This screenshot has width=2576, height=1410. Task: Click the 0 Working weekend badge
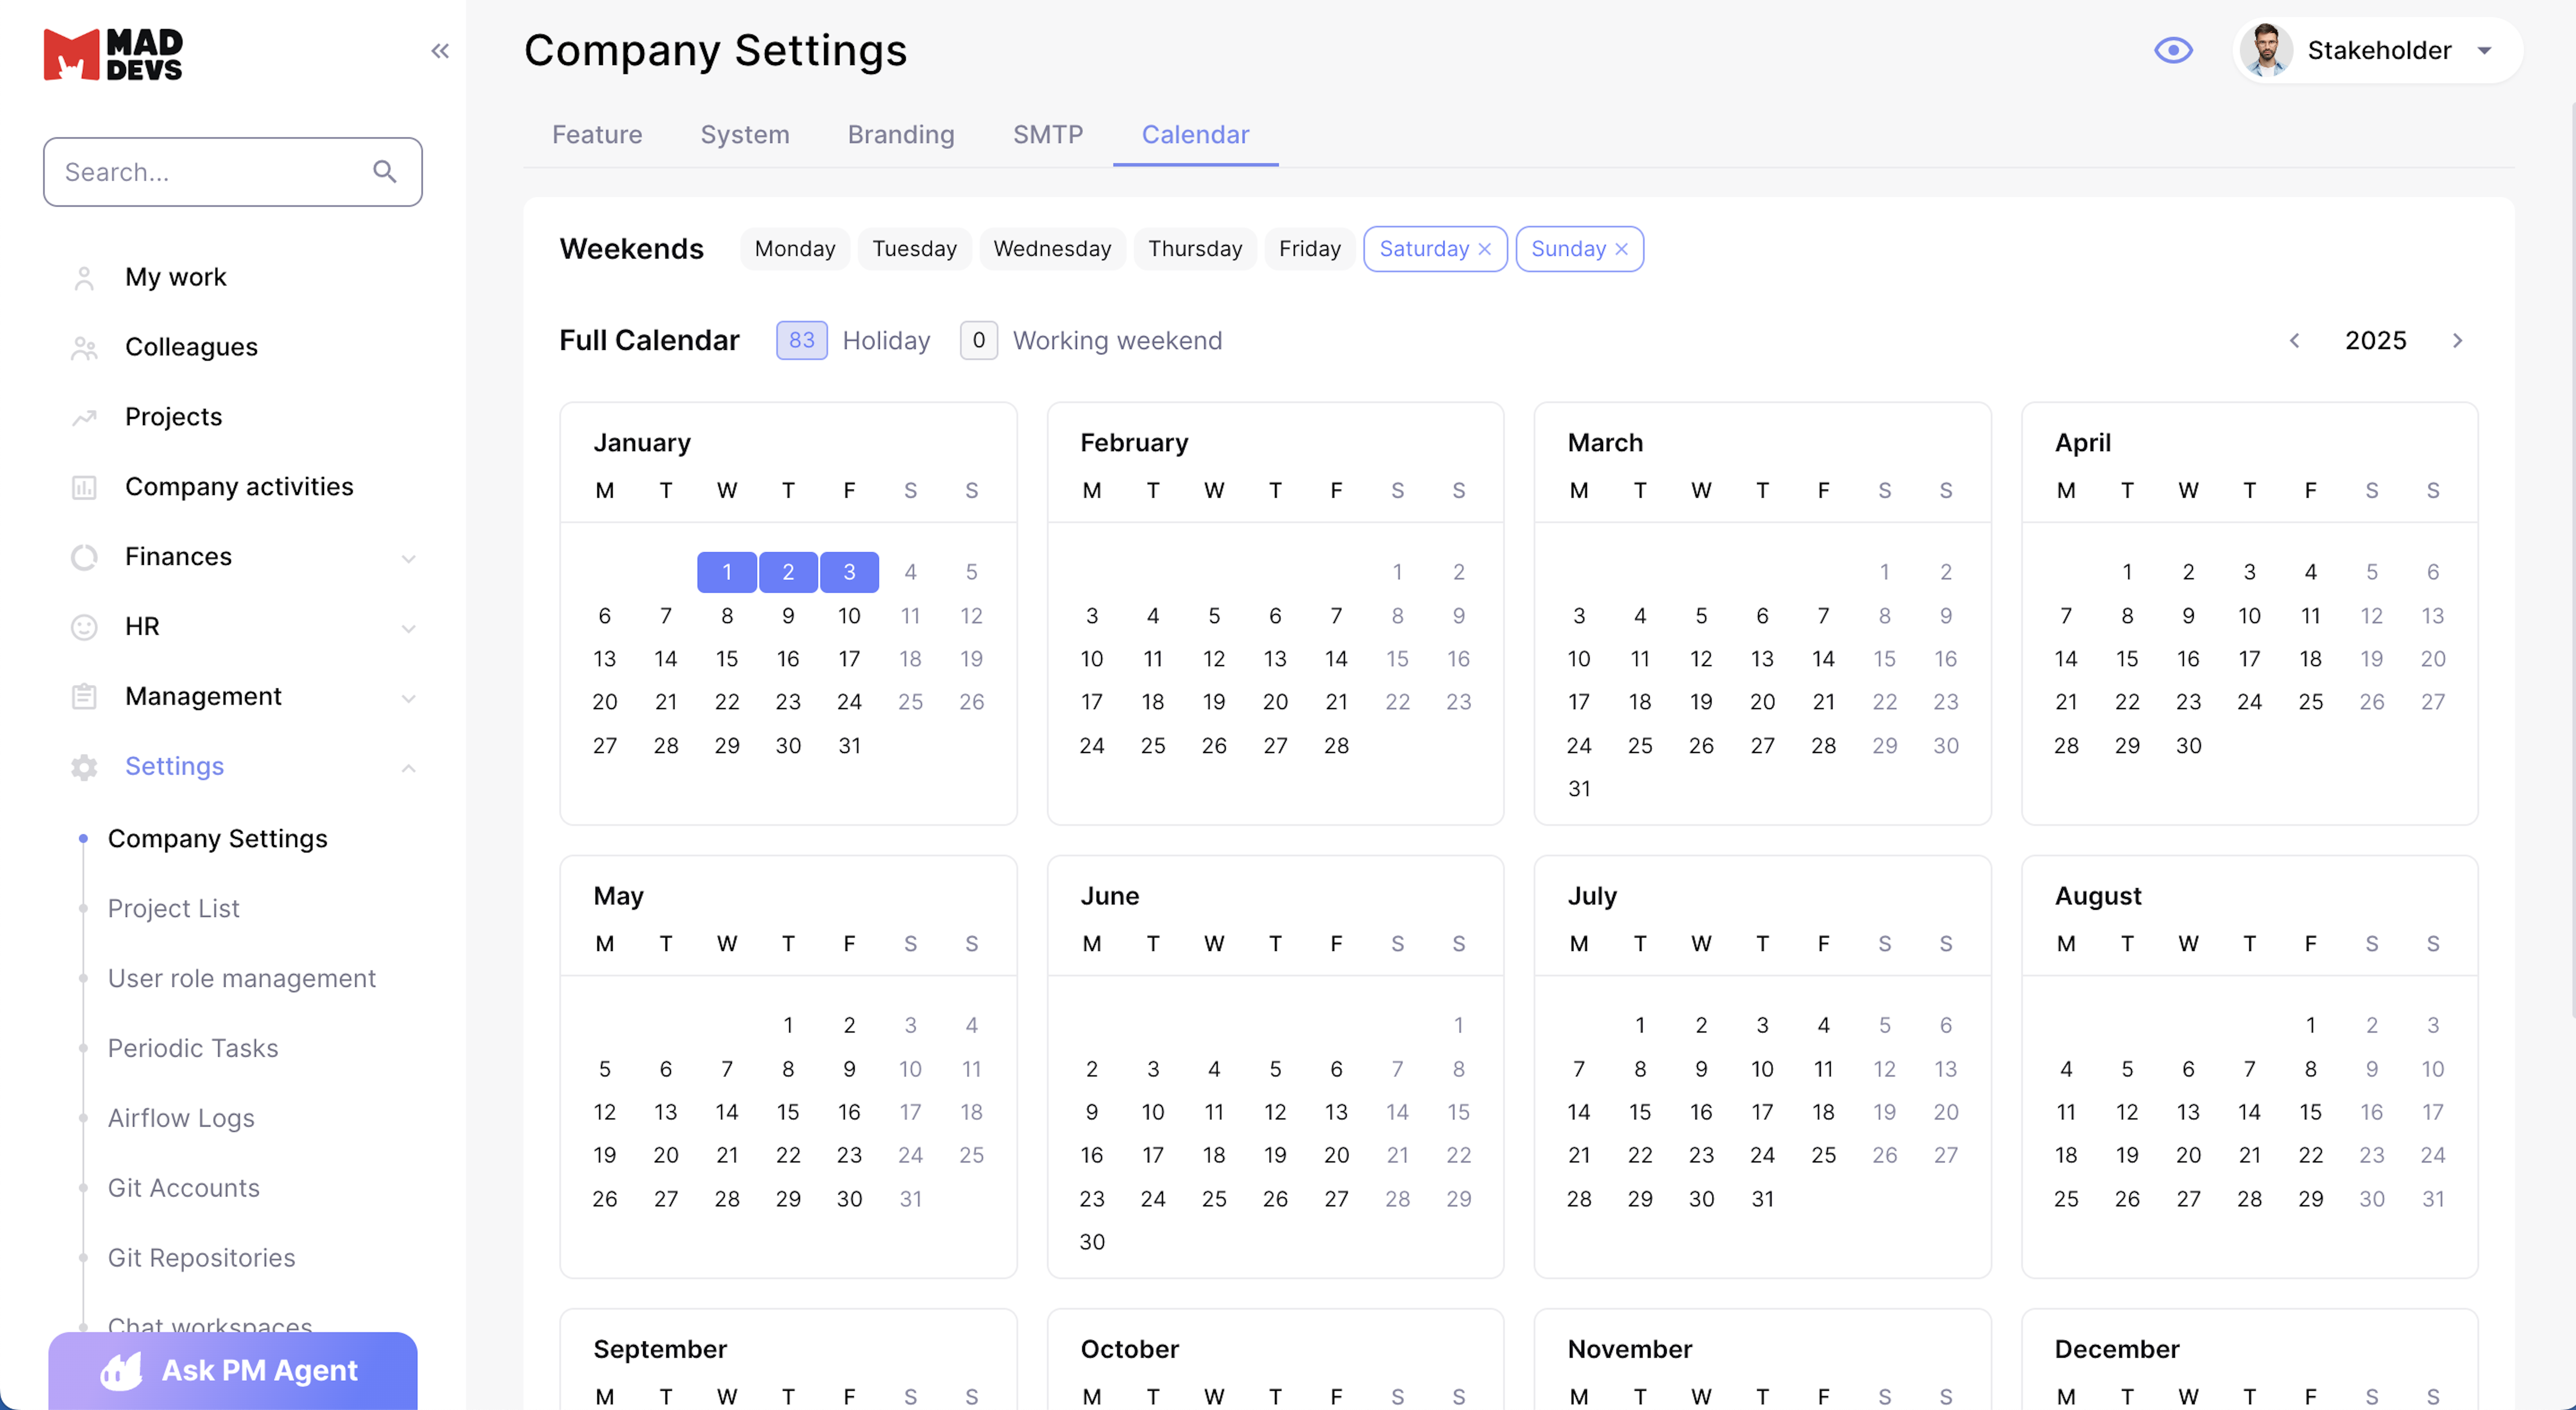[979, 341]
